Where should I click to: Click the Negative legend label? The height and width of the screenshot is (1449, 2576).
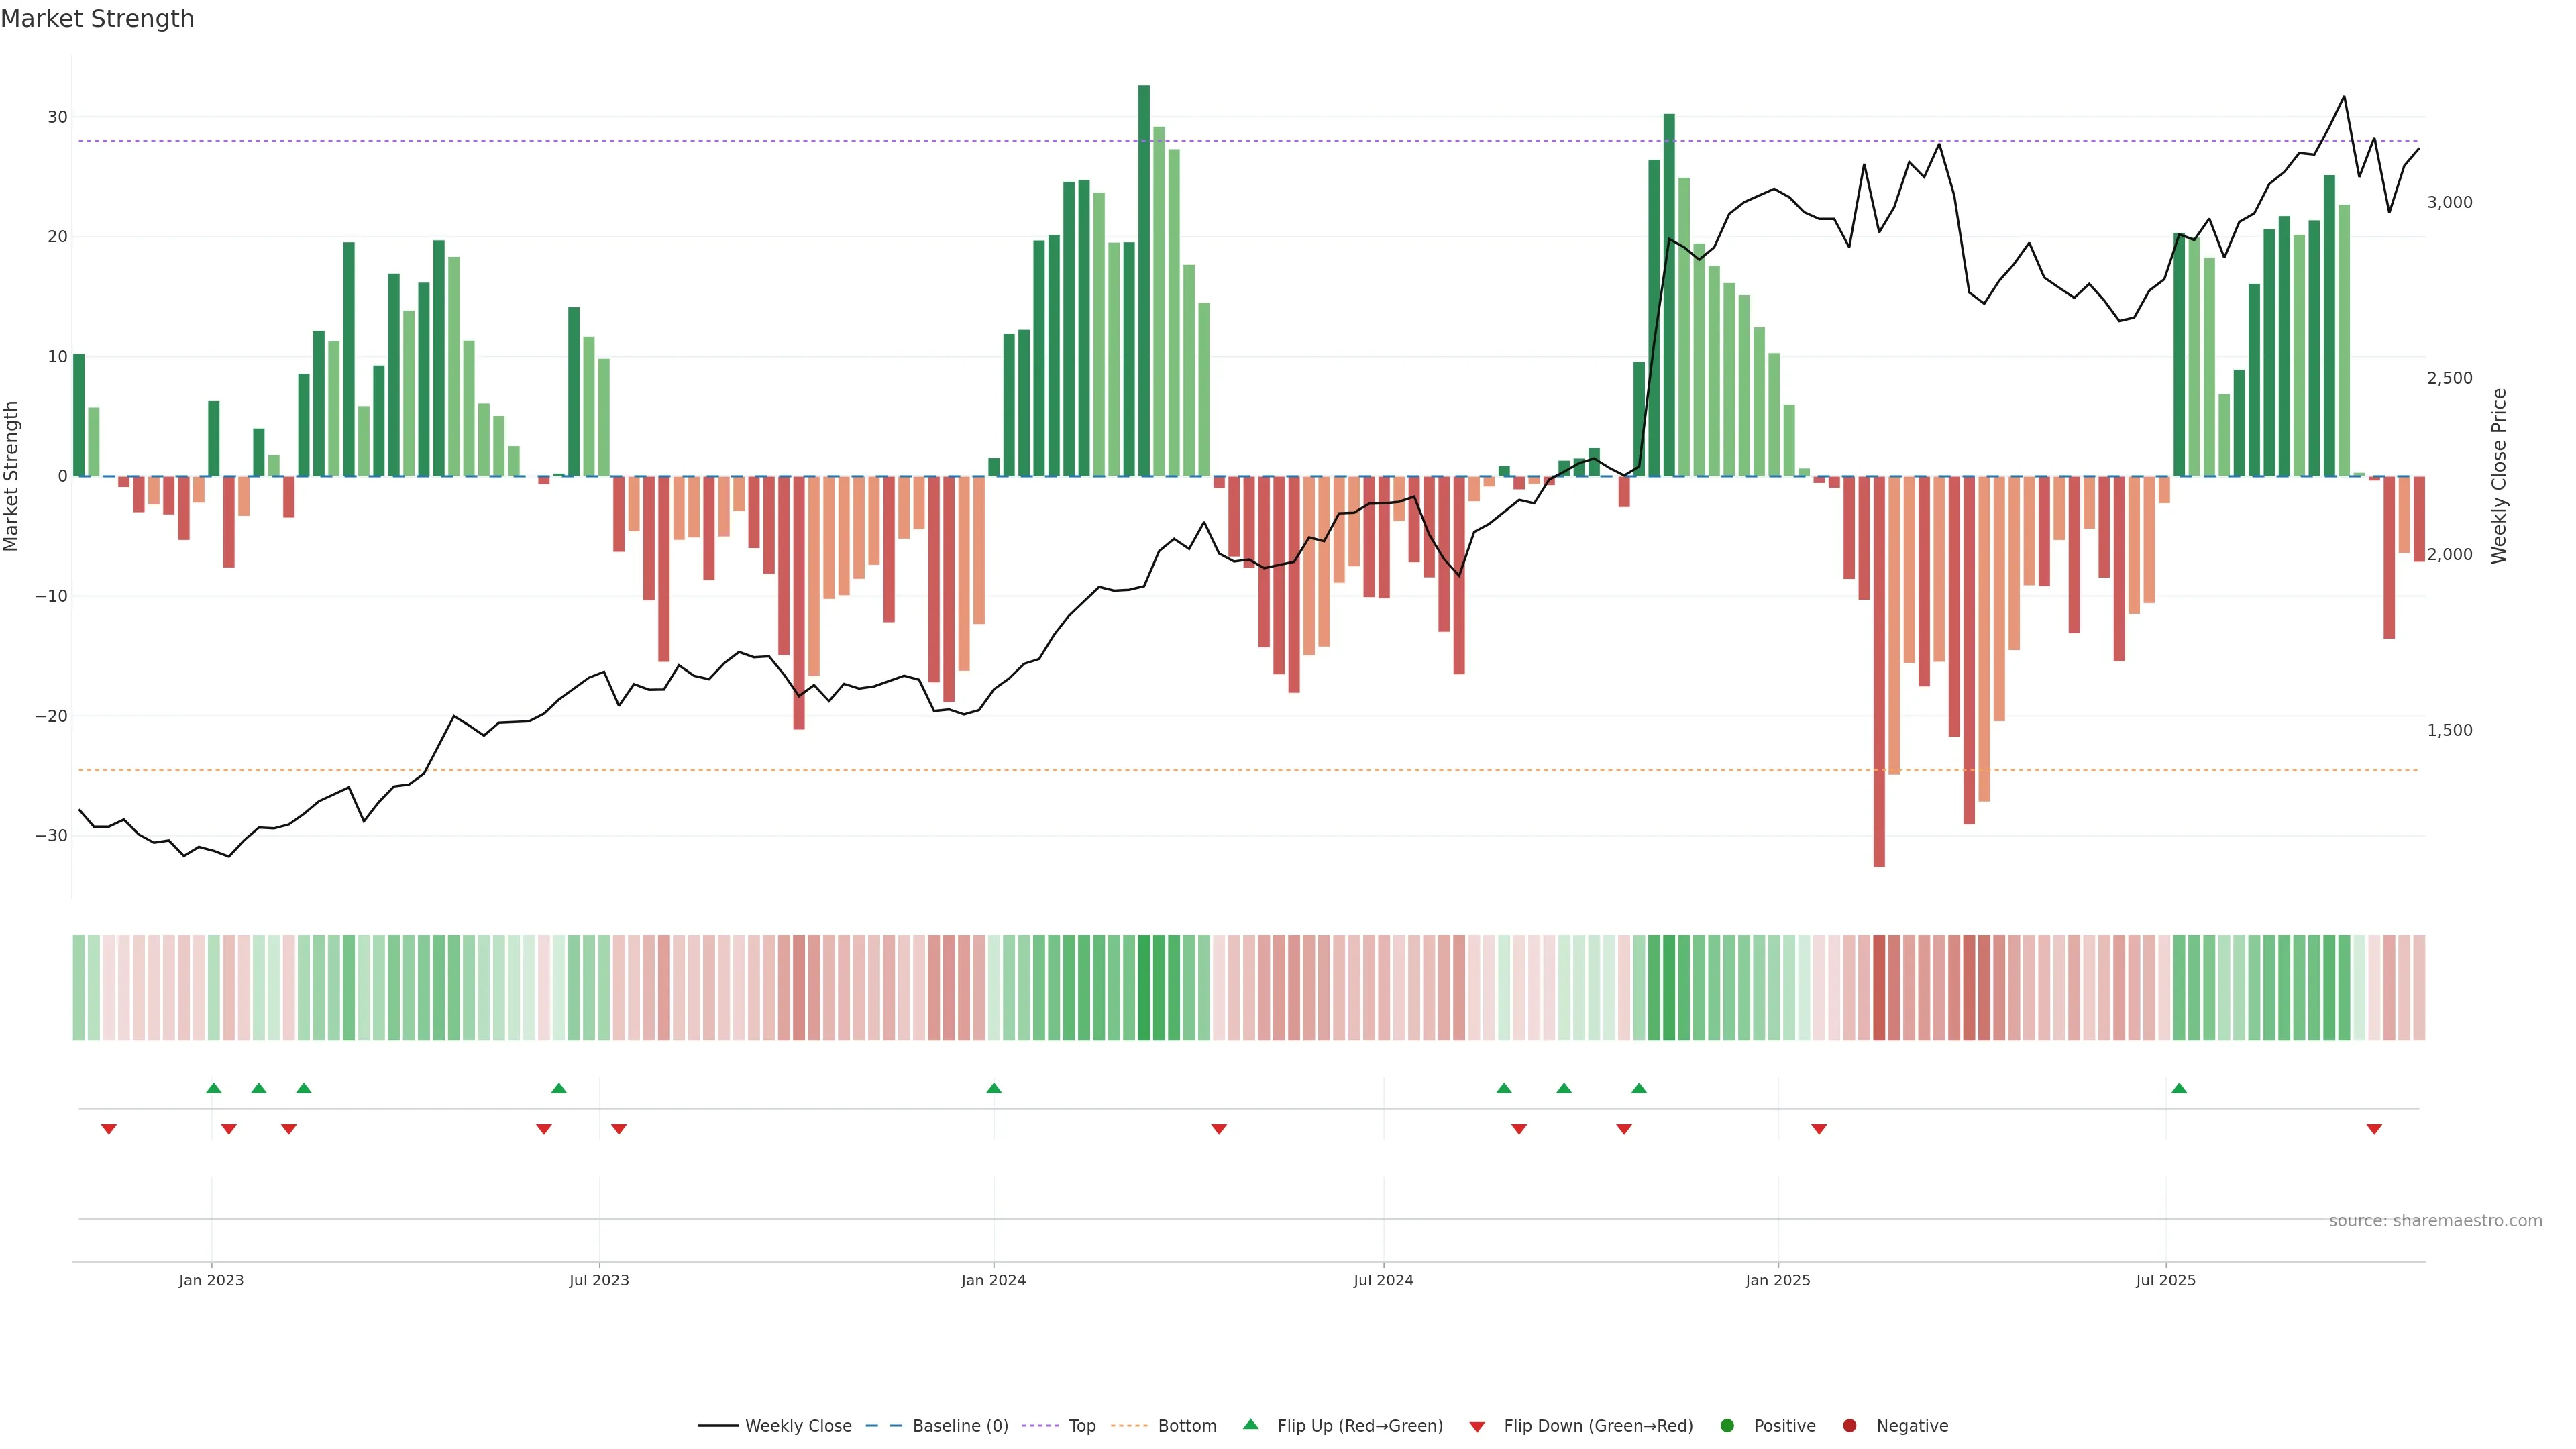click(1911, 1426)
